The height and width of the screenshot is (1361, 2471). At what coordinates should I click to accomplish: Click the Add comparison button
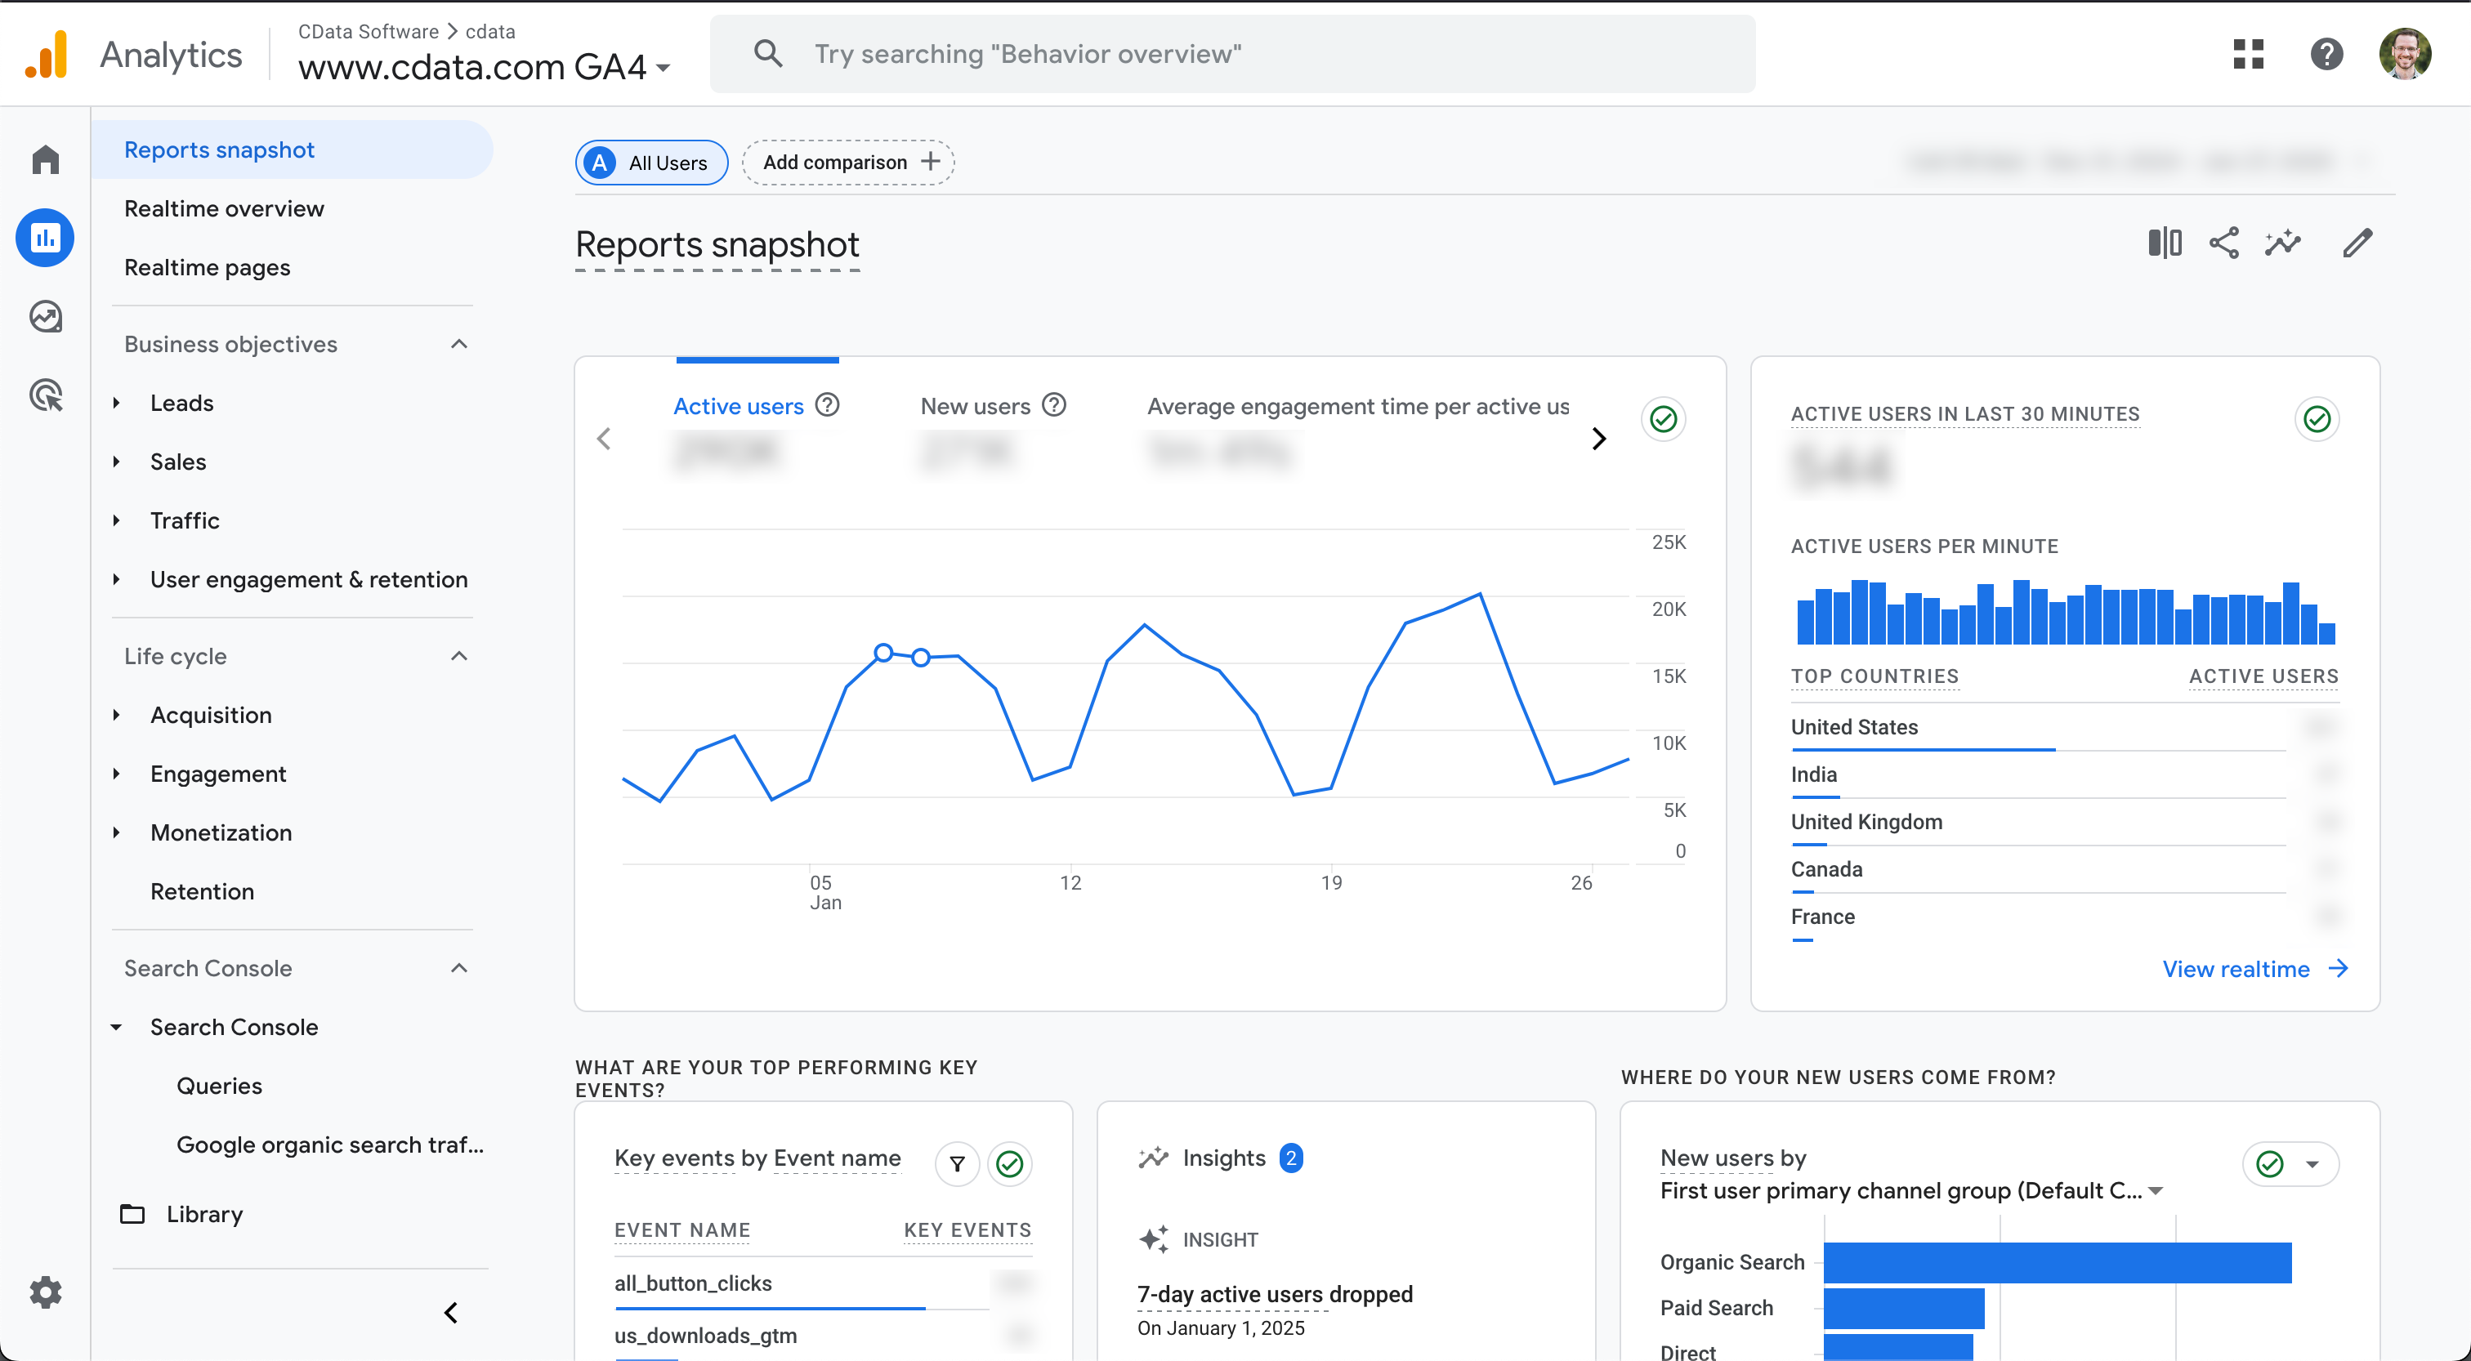(848, 161)
